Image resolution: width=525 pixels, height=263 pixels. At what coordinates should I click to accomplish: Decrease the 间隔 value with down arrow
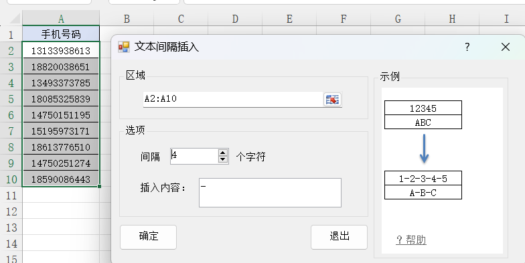223,159
